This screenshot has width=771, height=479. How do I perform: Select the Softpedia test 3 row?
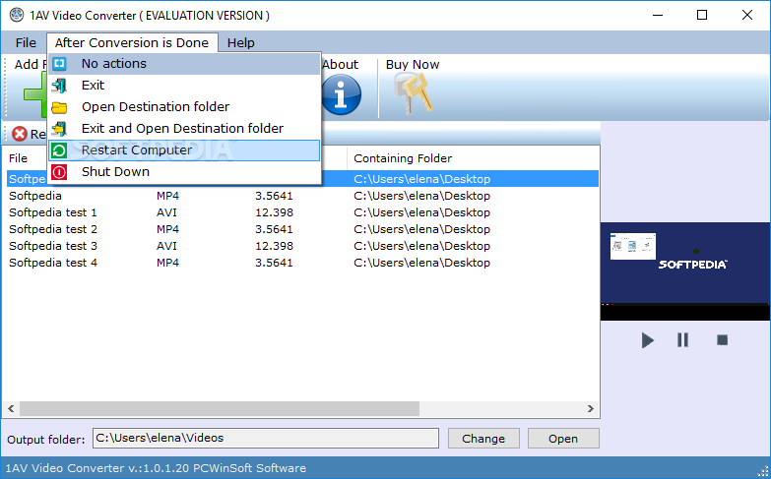point(302,246)
